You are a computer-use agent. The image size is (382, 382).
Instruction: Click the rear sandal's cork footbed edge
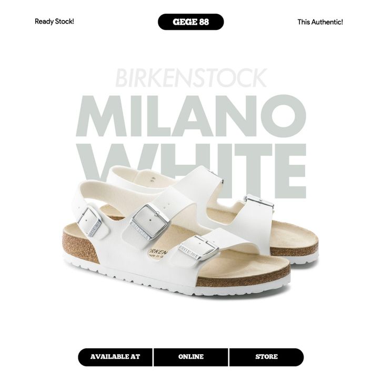[294, 250]
